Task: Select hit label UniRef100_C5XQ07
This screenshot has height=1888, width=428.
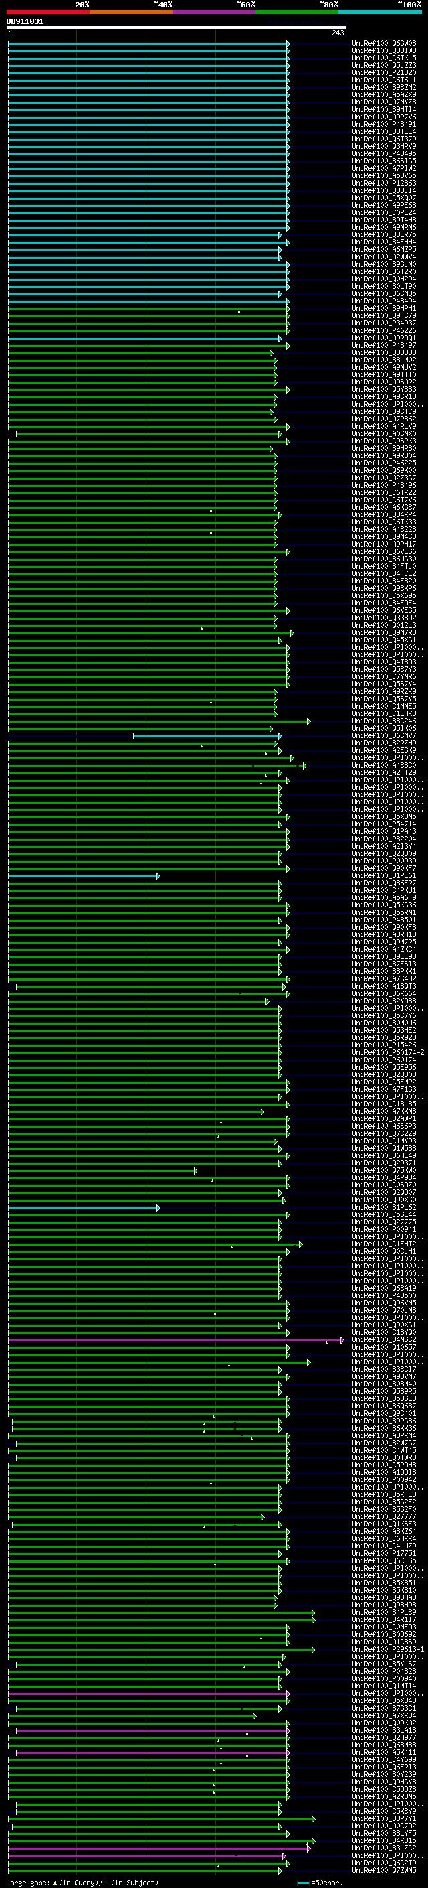Action: point(384,198)
